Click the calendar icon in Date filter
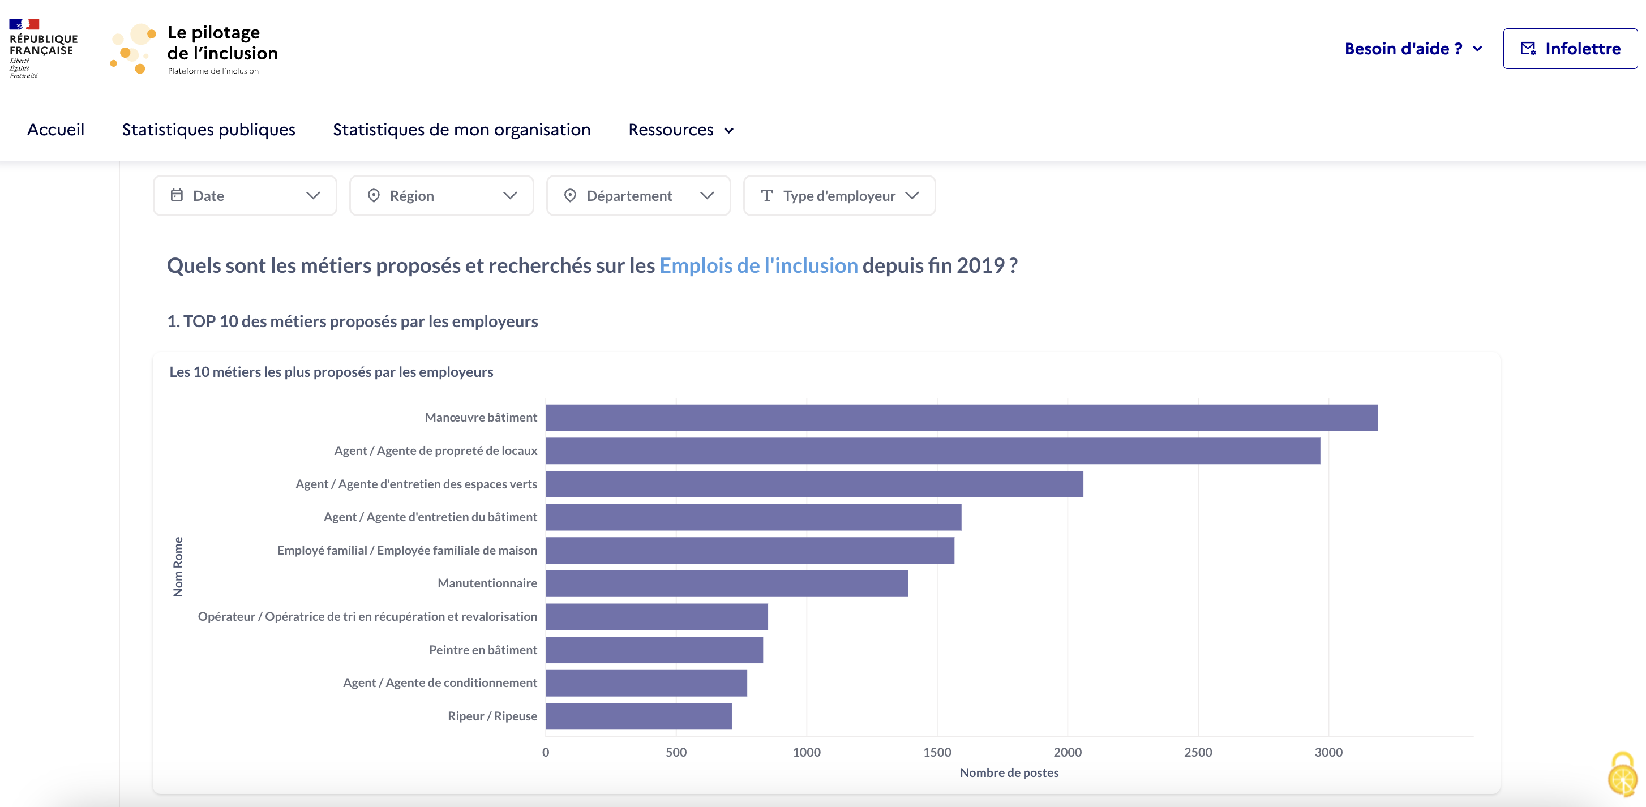 [x=177, y=195]
